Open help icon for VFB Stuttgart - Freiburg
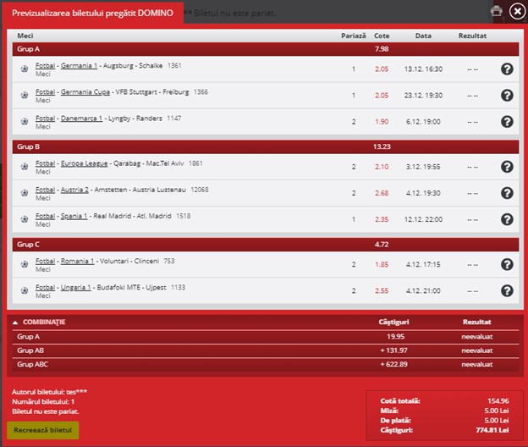This screenshot has height=447, width=528. pyautogui.click(x=507, y=96)
